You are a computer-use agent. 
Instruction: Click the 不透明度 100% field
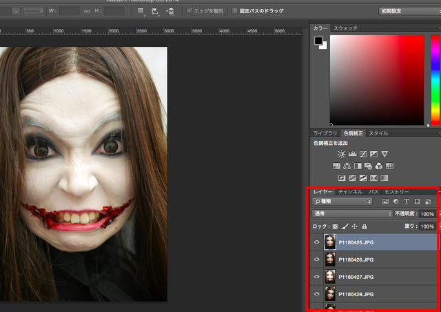click(427, 214)
